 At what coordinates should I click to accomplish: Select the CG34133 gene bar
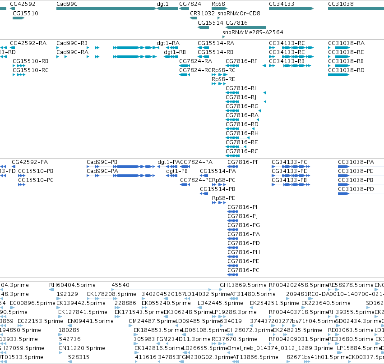pos(291,9)
